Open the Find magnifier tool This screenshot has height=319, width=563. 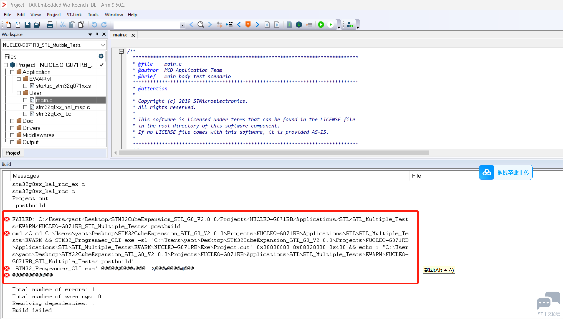201,25
